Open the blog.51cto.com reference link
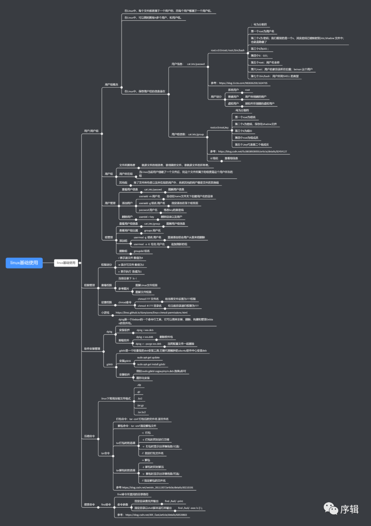This screenshot has width=371, height=526. (x=243, y=83)
